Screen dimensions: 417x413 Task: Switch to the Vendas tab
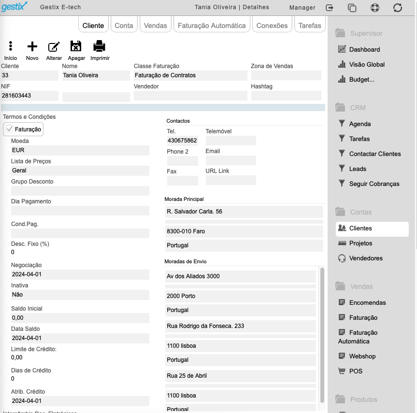coord(155,25)
